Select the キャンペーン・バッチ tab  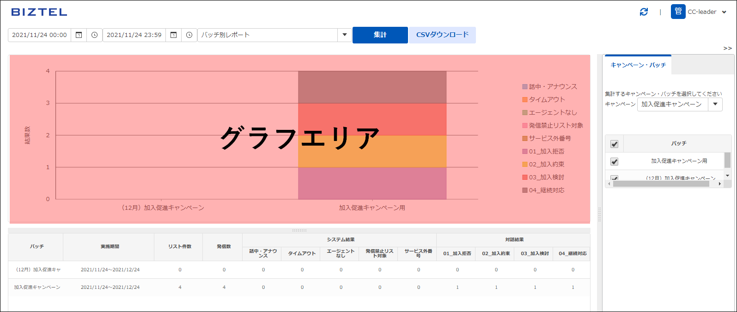638,65
